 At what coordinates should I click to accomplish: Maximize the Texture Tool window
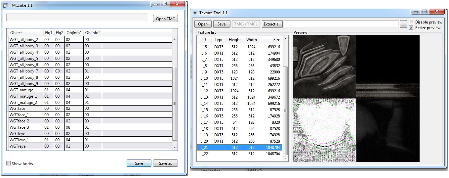click(x=425, y=11)
